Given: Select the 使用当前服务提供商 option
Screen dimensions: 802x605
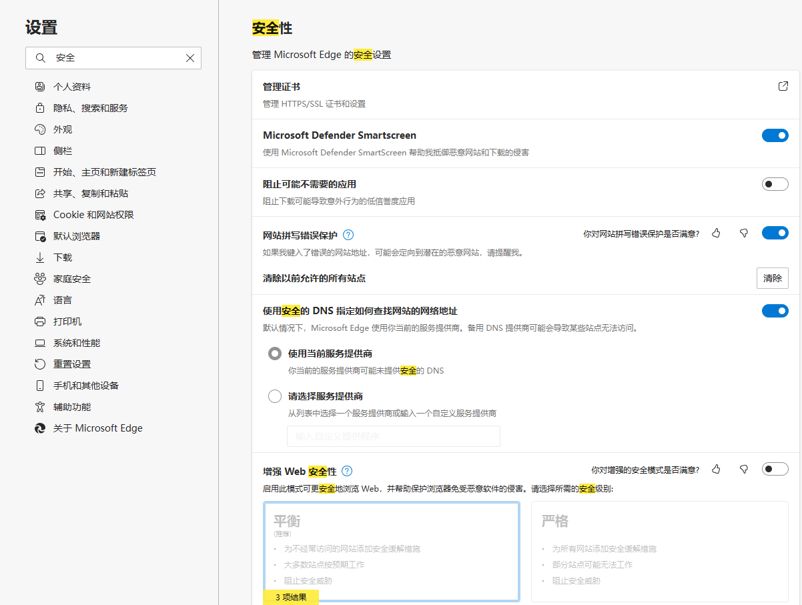Looking at the screenshot, I should pyautogui.click(x=274, y=353).
